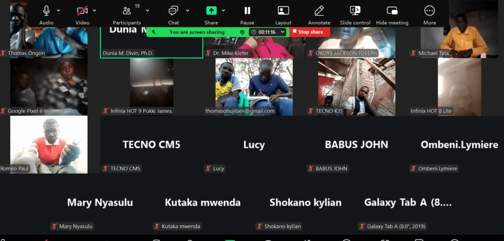Click the Hide meeting icon
504x241 pixels.
(392, 11)
